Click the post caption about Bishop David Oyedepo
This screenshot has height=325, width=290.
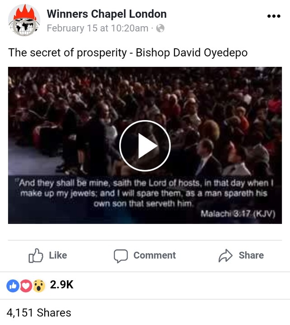coord(128,53)
